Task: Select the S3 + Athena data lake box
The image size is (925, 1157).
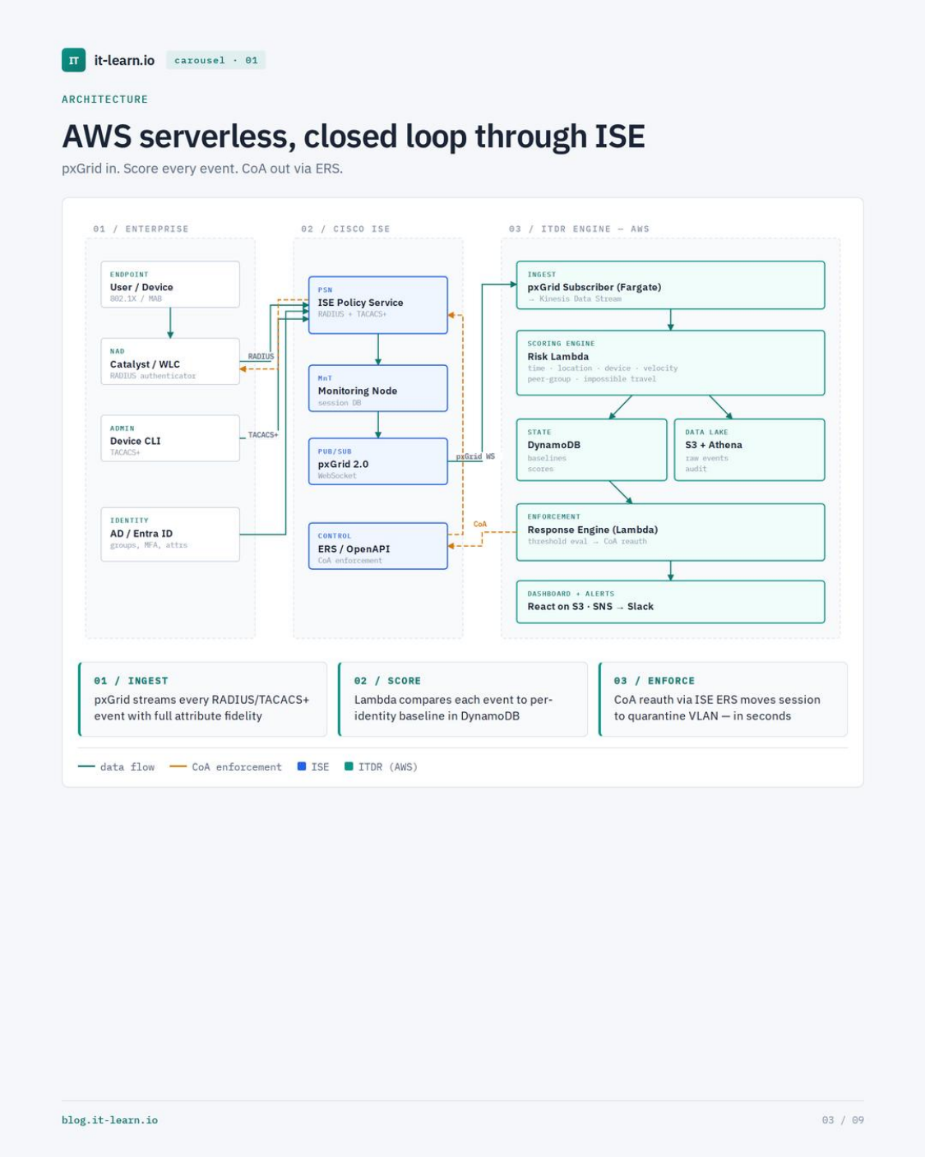Action: tap(750, 450)
